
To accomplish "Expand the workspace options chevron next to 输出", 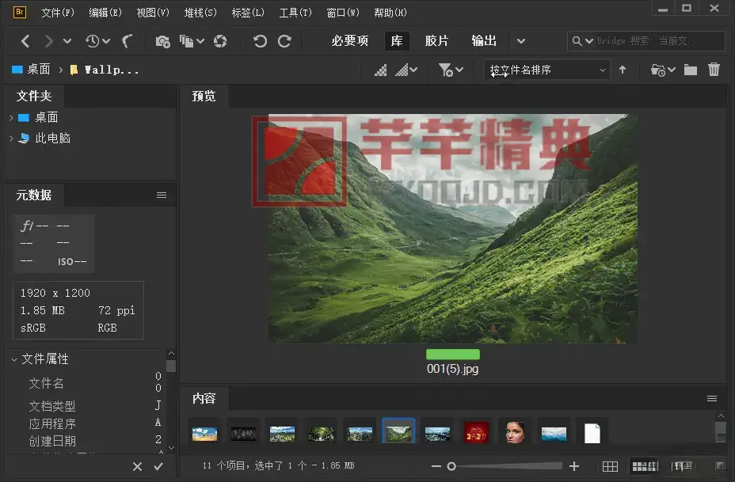I will click(x=521, y=40).
